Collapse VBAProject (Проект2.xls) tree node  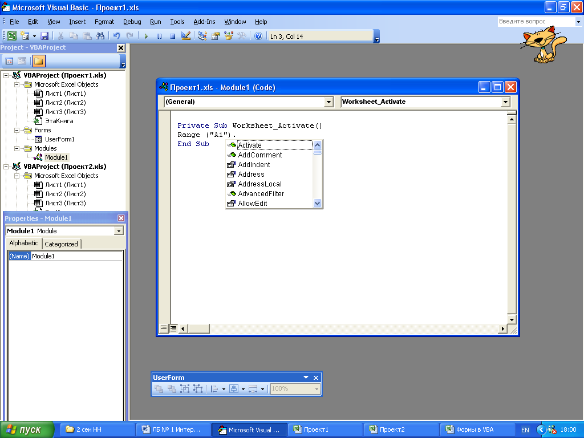(6, 167)
